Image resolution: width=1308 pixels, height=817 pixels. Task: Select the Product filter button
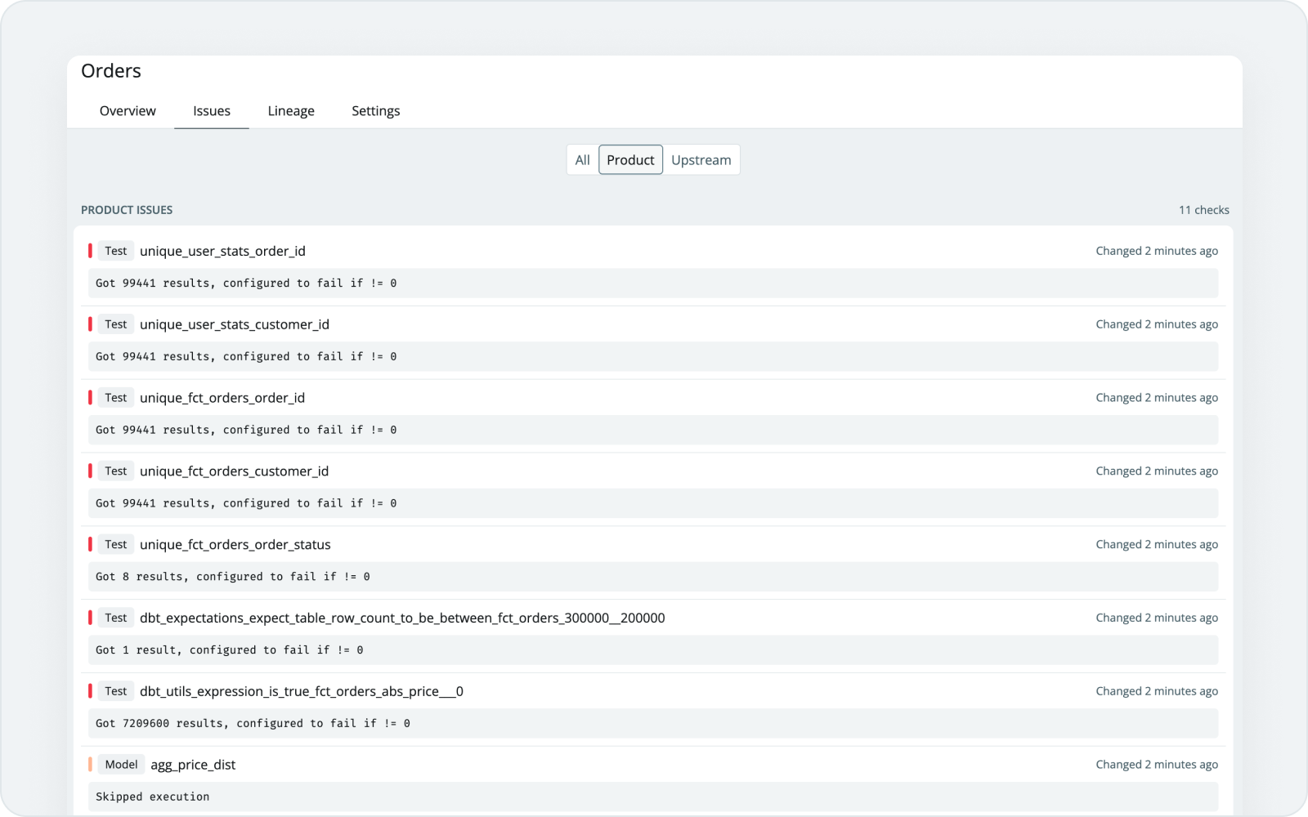point(630,160)
